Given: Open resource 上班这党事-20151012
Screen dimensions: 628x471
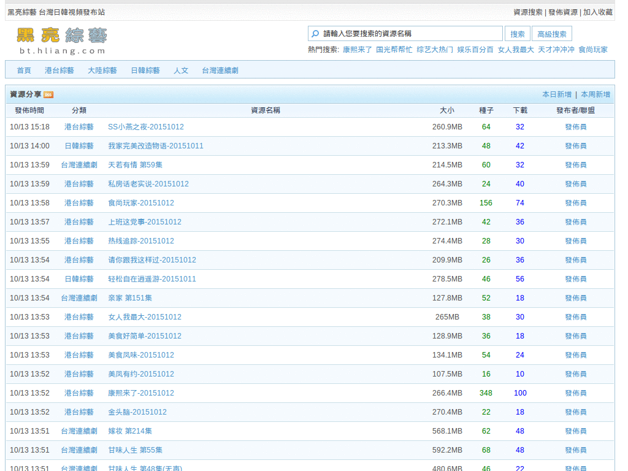Looking at the screenshot, I should coord(145,222).
